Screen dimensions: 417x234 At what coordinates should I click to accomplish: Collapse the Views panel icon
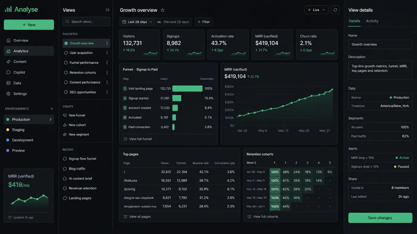tap(107, 10)
